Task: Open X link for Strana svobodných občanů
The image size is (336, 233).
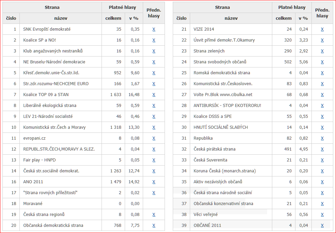Action: click(x=322, y=62)
